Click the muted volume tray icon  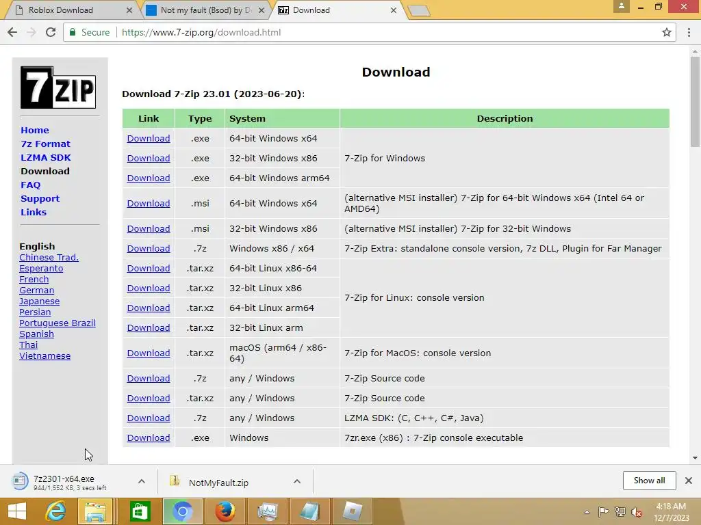point(637,512)
